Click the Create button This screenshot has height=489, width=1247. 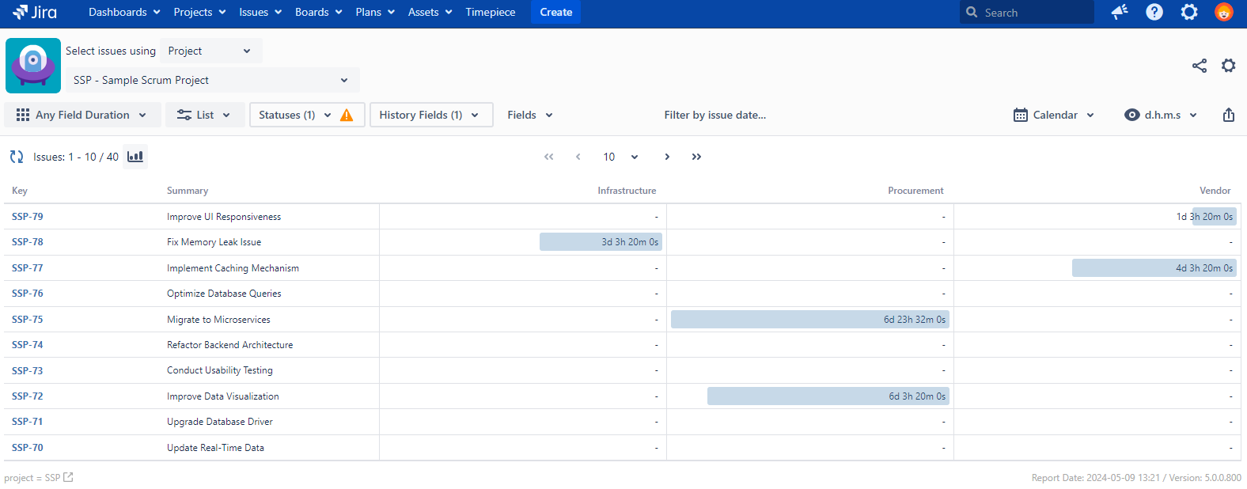click(x=555, y=12)
